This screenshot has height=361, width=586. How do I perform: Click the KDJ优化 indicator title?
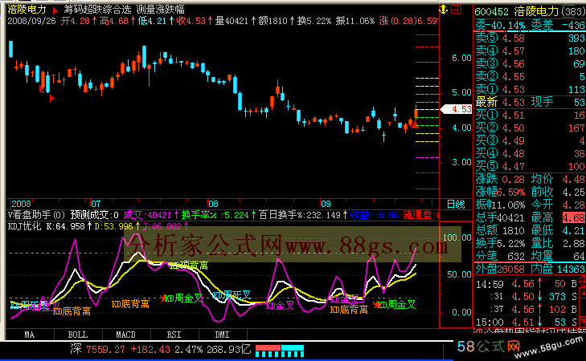24,226
